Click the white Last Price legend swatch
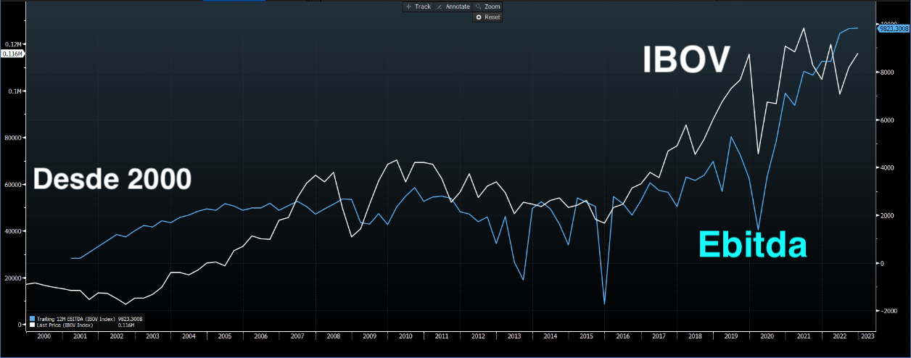Image resolution: width=911 pixels, height=358 pixels. 31,325
